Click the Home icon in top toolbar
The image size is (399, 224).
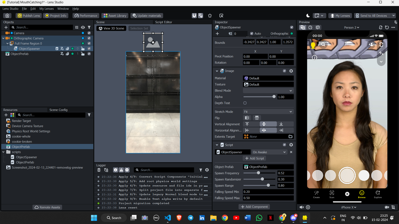click(7, 16)
